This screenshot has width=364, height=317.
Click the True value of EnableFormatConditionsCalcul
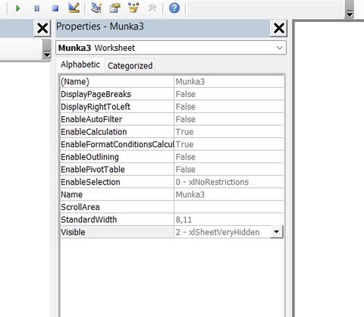coord(184,144)
